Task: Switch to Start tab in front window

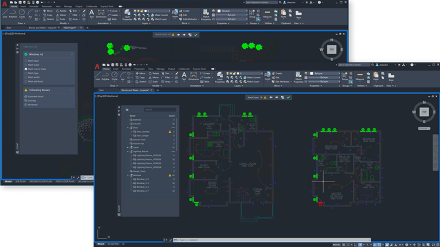Action: [x=102, y=90]
